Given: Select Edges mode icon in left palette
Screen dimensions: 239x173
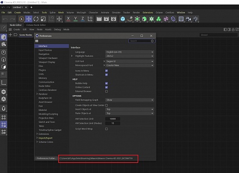Looking at the screenshot, I should pos(3,59).
